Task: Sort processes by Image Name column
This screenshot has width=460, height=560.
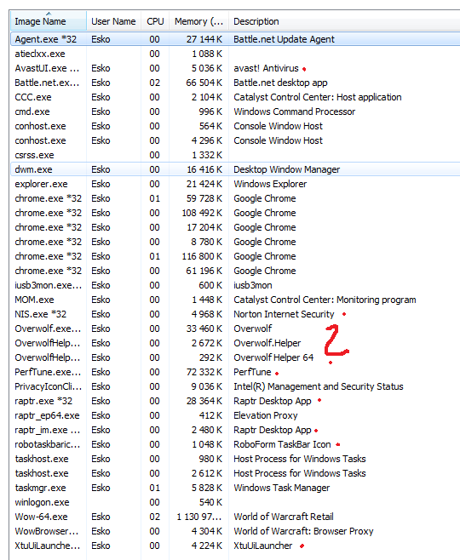Action: (49, 21)
